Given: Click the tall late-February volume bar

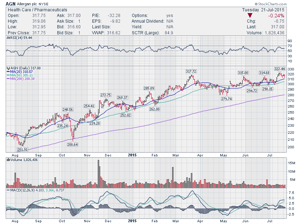Looking at the screenshot, I should pos(173,177).
